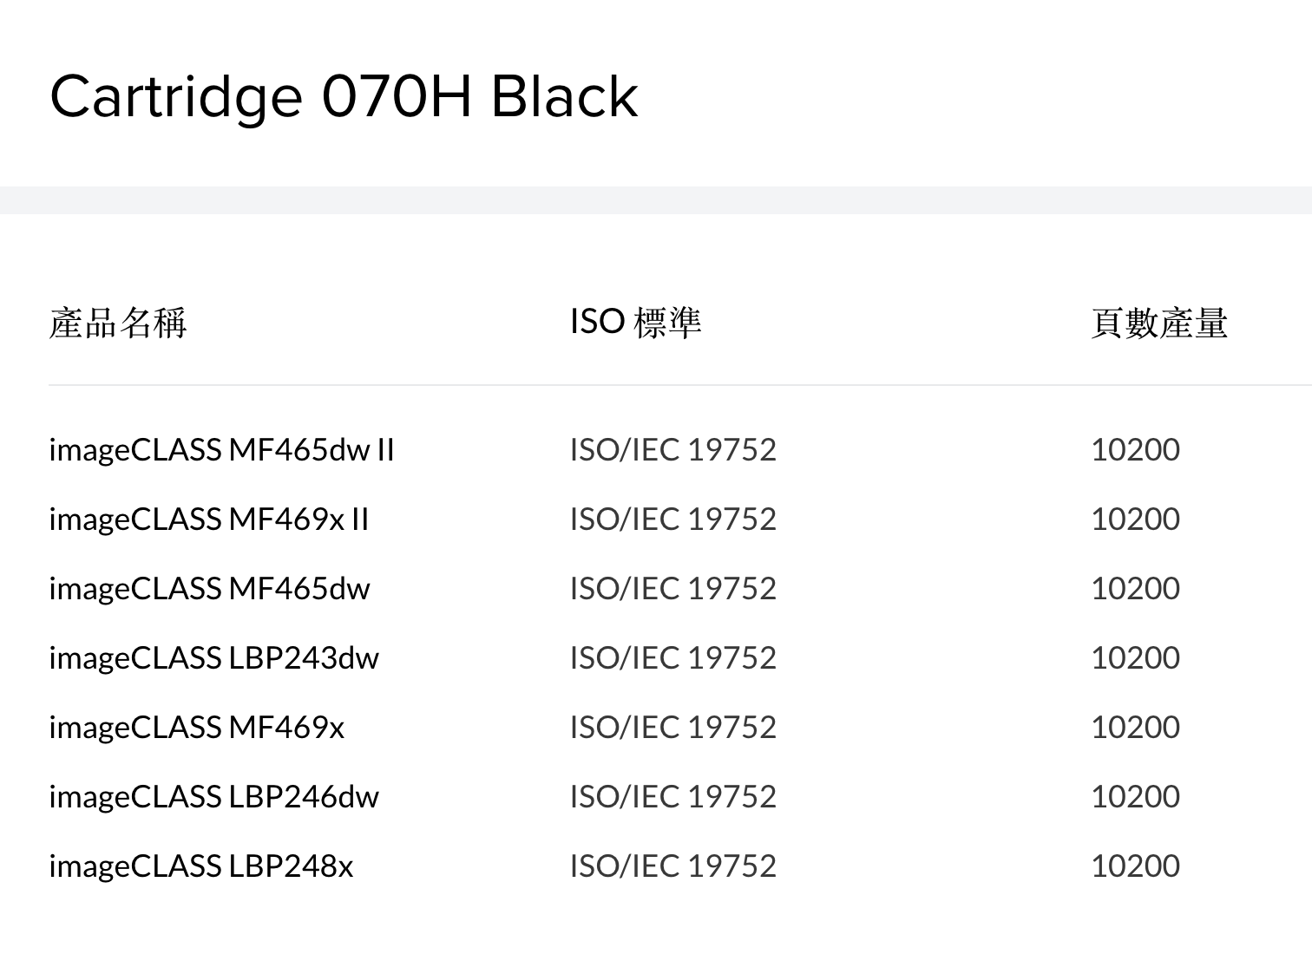The height and width of the screenshot is (954, 1312).
Task: Click the imageCLASS LBP243dw product name
Action: [213, 658]
